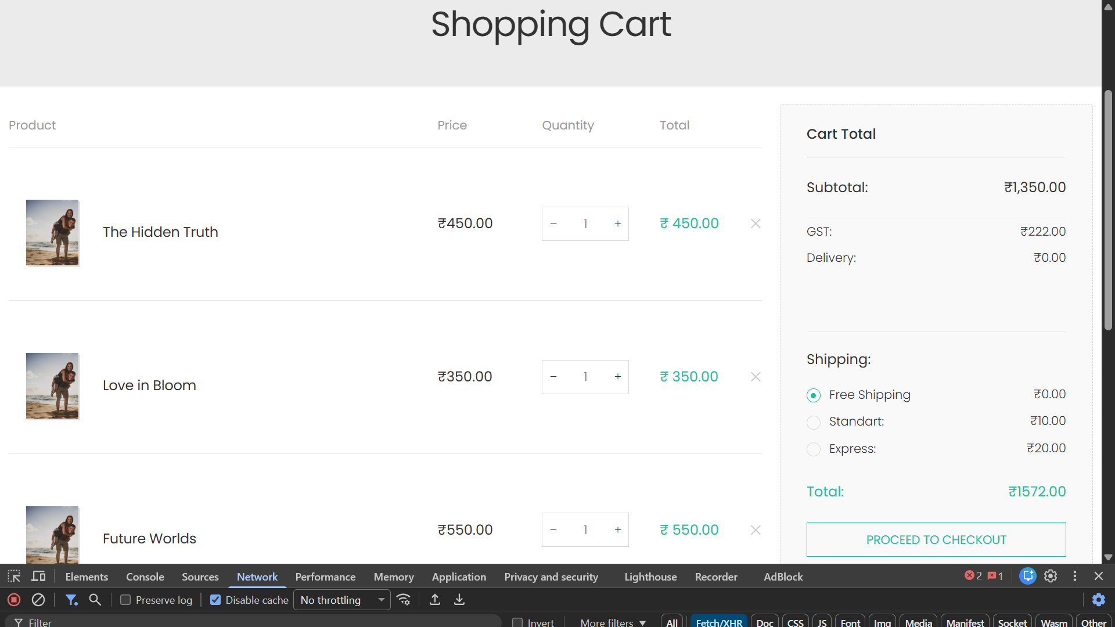Open Lighthouse tab
This screenshot has height=627, width=1115.
click(x=650, y=577)
